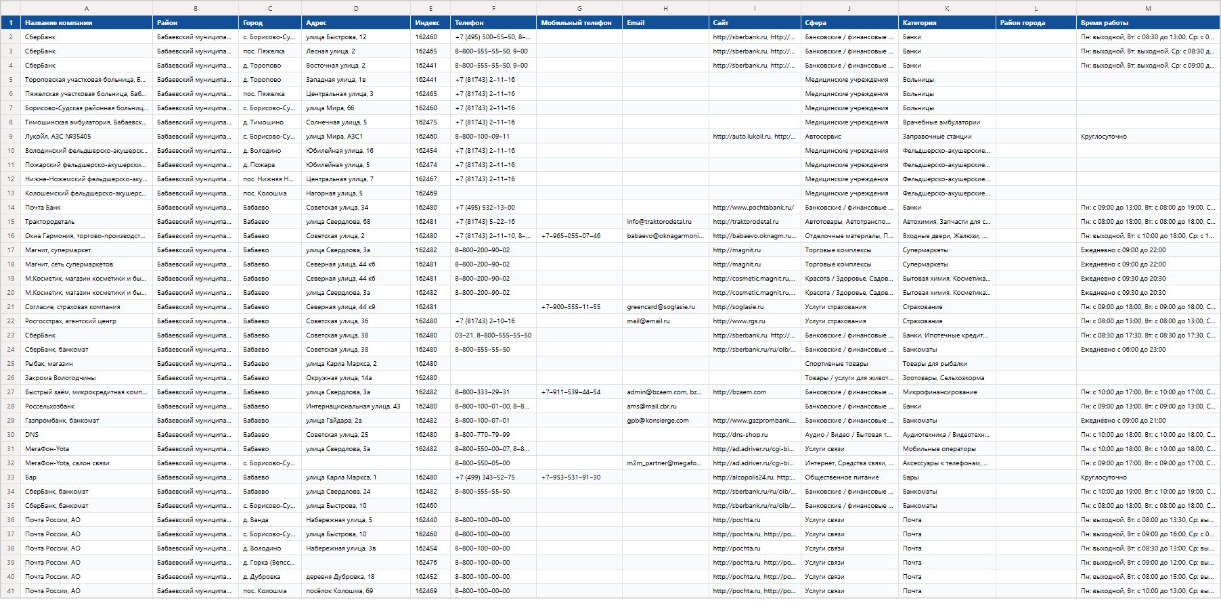Select phone '8–800–333–29–31'

493,392
